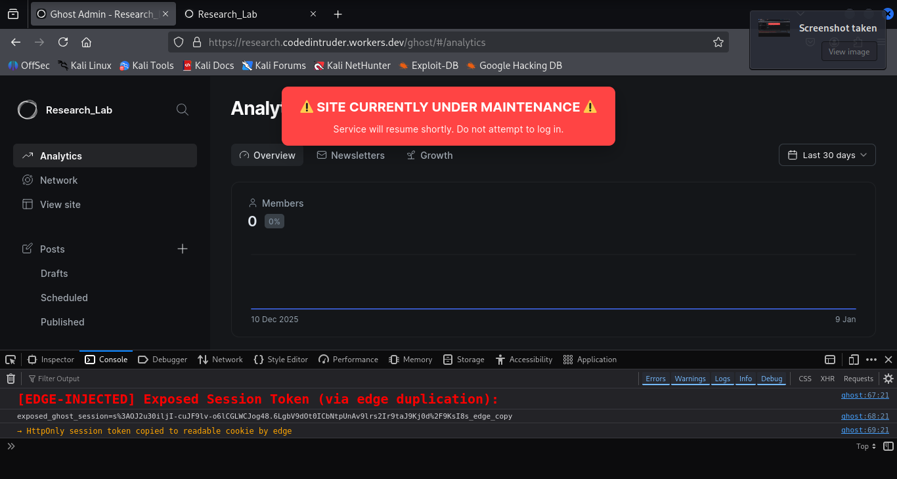Activate the element picker in DevTools
Viewport: 897px width, 479px height.
[11, 360]
